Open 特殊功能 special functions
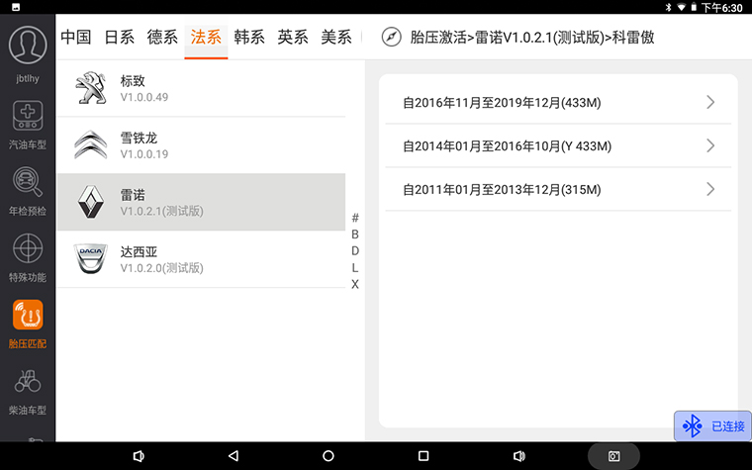Viewport: 752px width, 470px height. (x=28, y=258)
